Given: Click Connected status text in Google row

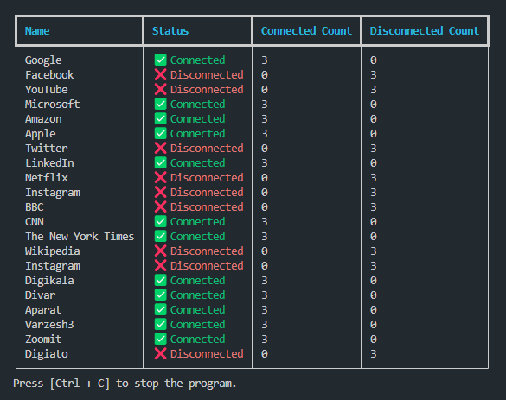Looking at the screenshot, I should click(197, 60).
